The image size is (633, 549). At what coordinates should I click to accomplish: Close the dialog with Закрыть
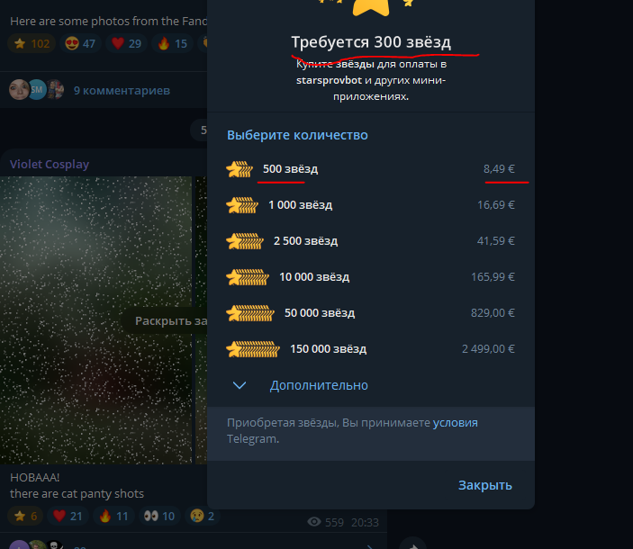click(x=484, y=485)
